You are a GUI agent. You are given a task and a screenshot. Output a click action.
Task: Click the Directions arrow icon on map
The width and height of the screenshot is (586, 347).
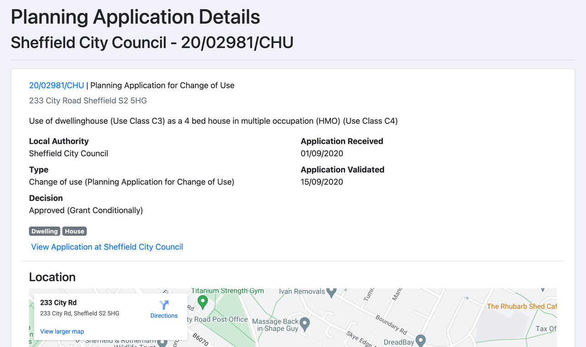[x=164, y=305]
